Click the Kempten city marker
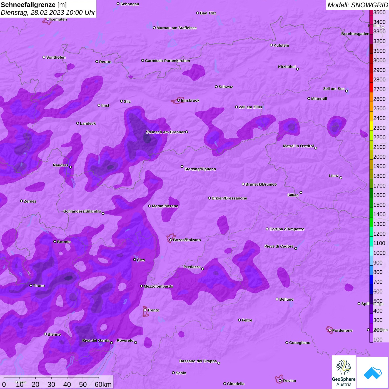This screenshot has width=389, height=389. (48, 19)
